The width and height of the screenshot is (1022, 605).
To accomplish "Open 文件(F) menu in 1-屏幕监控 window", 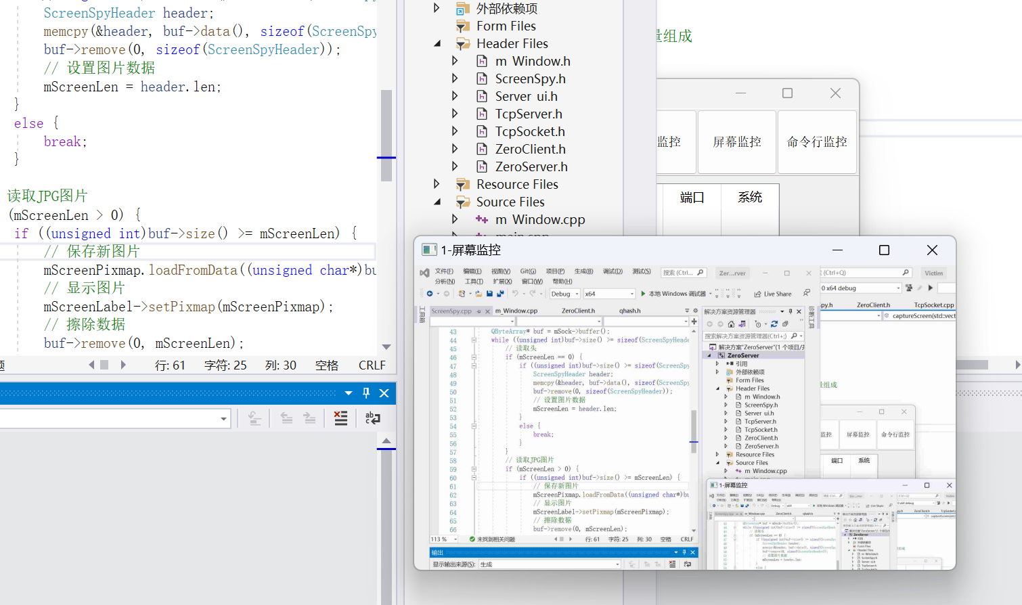I will tap(444, 271).
